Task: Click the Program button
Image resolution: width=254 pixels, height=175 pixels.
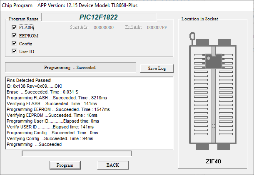Action: pyautogui.click(x=65, y=165)
